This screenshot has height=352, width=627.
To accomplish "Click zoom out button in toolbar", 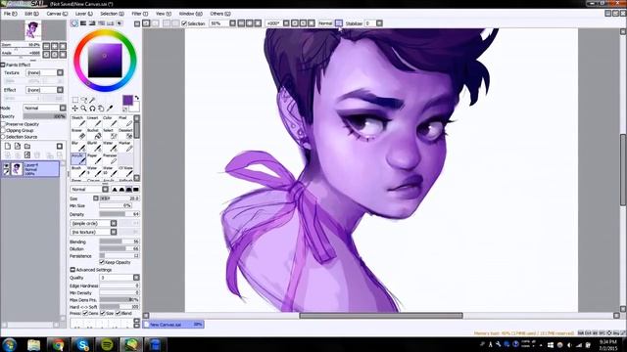I will (241, 23).
